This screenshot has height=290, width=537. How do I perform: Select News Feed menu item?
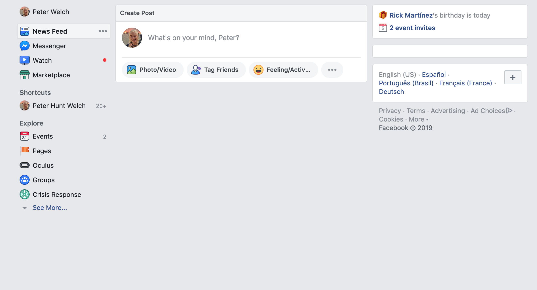pyautogui.click(x=64, y=31)
